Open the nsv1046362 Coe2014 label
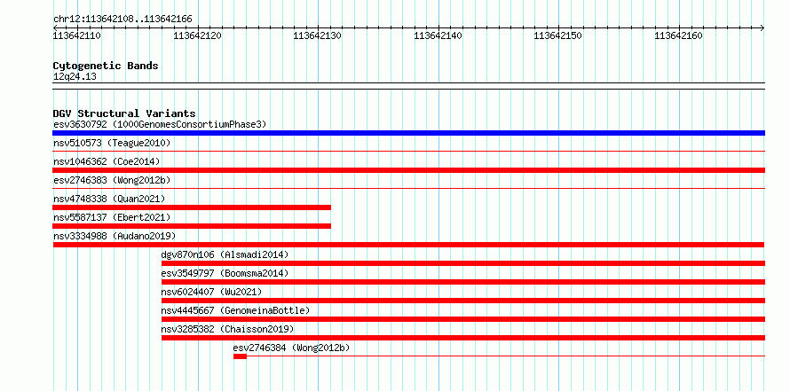The height and width of the screenshot is (391, 790). (107, 161)
